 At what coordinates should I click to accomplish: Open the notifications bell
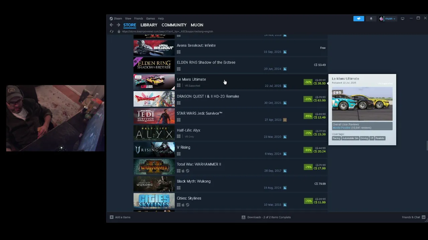point(371,19)
